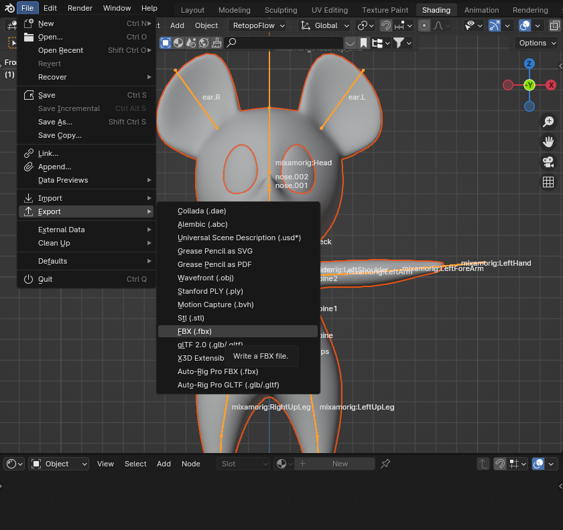This screenshot has width=563, height=530.
Task: Click the negative X red circle on gizmo
Action: coord(508,85)
